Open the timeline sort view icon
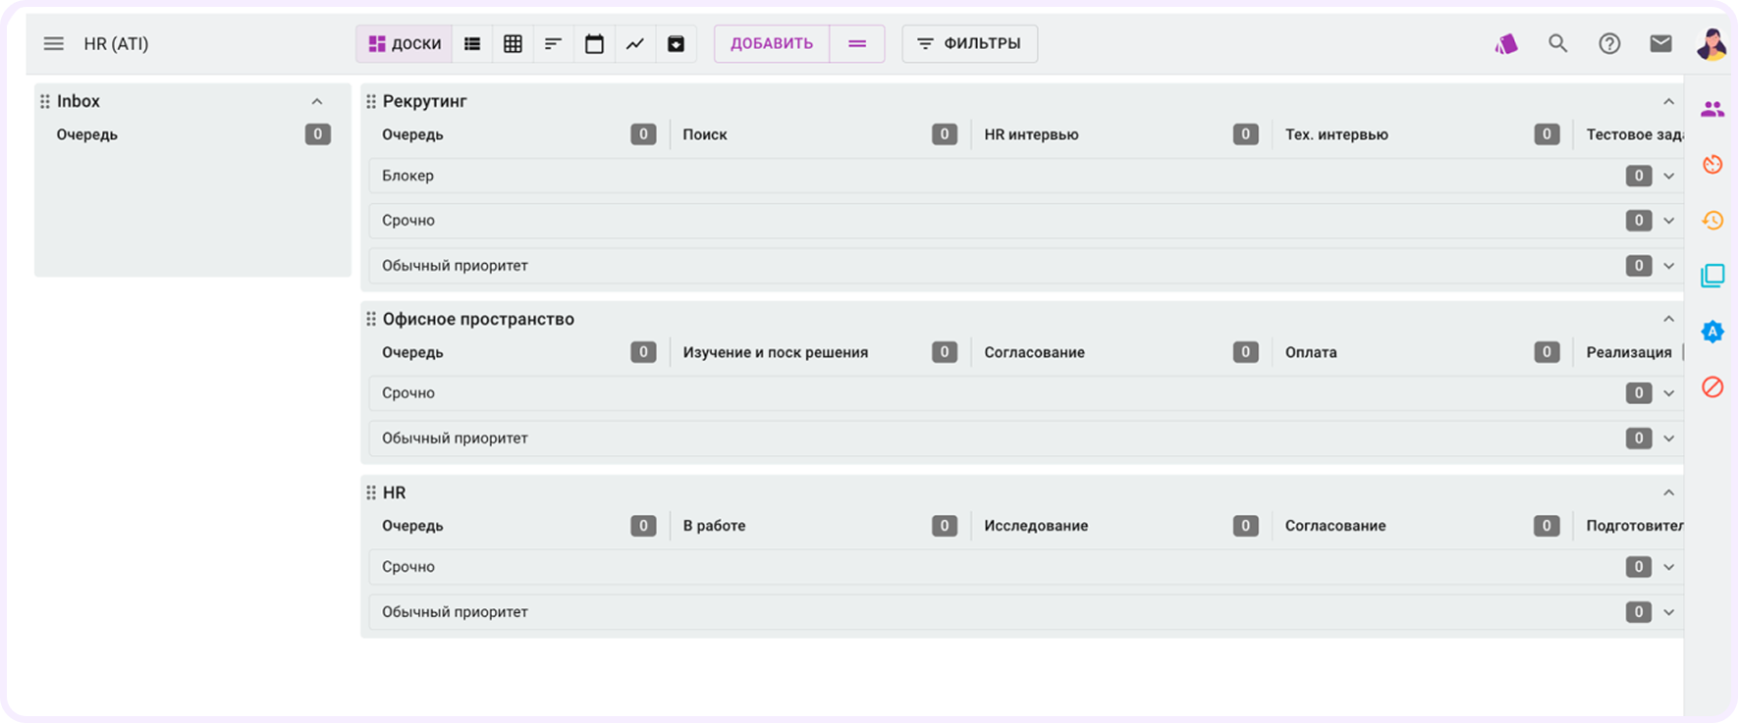Image resolution: width=1738 pixels, height=723 pixels. (x=554, y=44)
